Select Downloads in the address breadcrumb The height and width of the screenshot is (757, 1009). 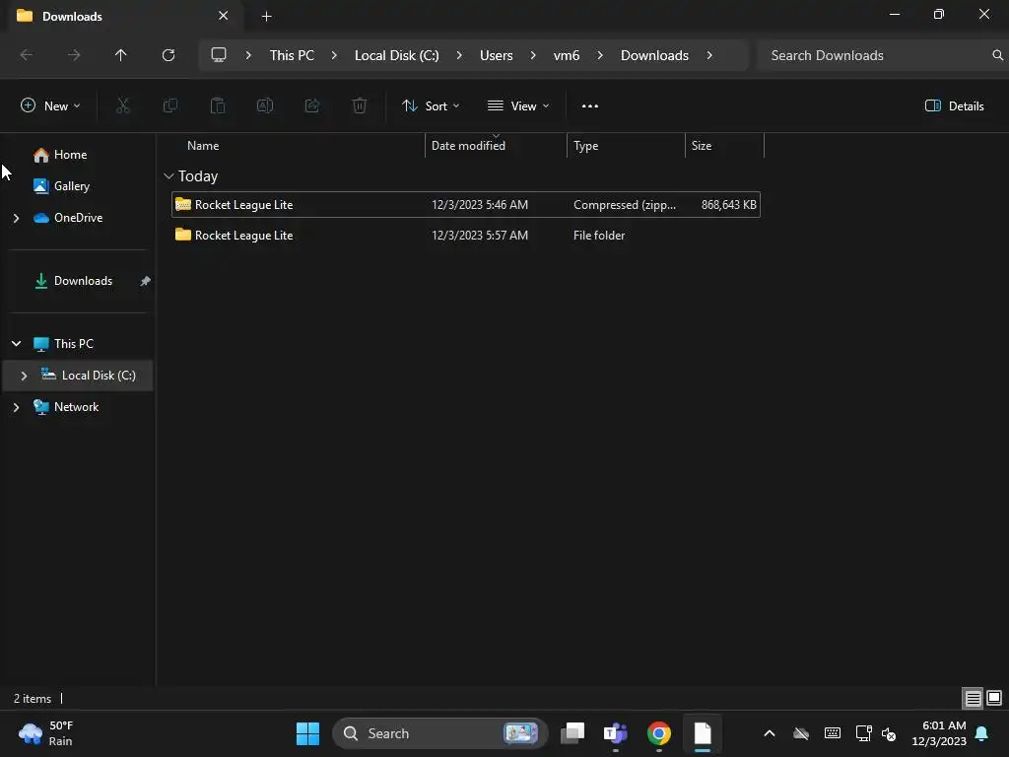click(654, 55)
